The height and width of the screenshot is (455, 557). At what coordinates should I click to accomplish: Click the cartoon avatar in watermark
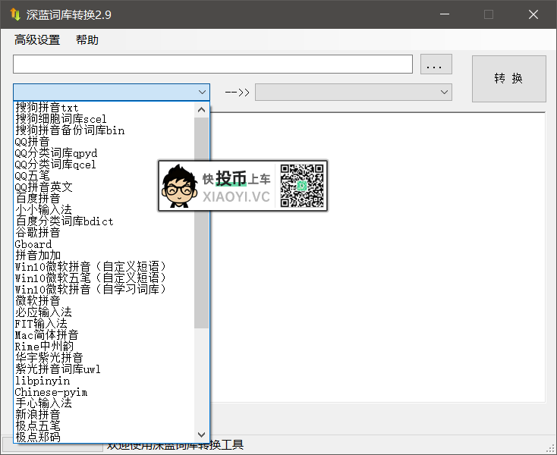(x=180, y=187)
